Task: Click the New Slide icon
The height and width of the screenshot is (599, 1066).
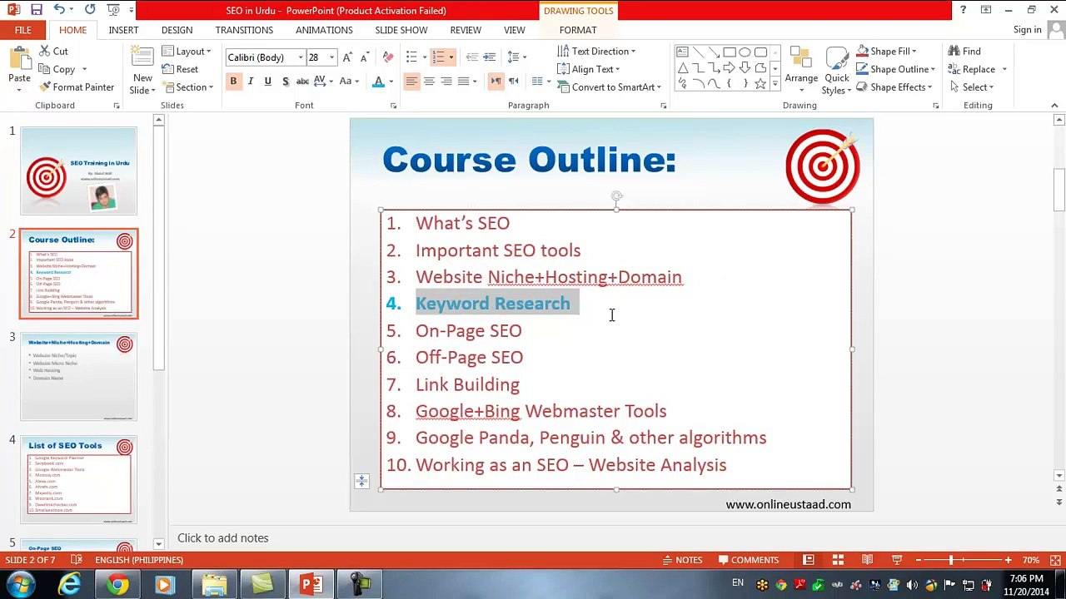Action: [x=142, y=58]
